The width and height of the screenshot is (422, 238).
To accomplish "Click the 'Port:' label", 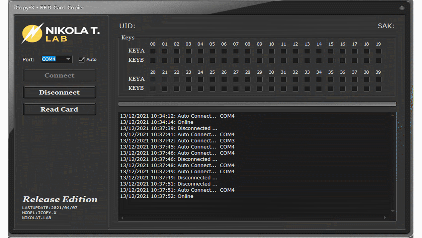I will point(28,60).
